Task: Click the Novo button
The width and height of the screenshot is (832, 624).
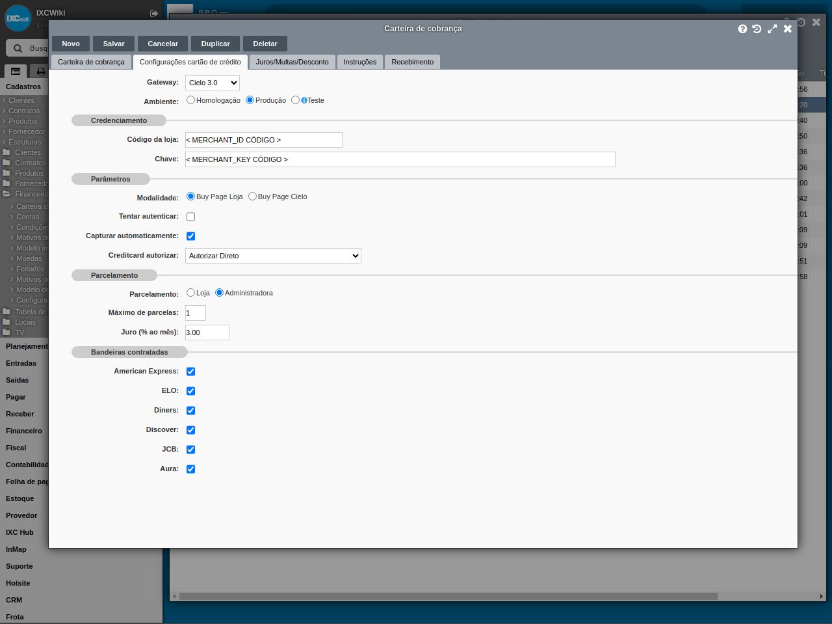Action: tap(71, 44)
